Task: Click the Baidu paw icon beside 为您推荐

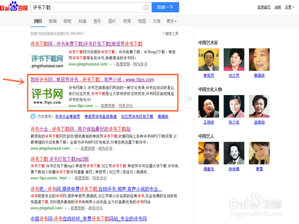Action: [33, 116]
